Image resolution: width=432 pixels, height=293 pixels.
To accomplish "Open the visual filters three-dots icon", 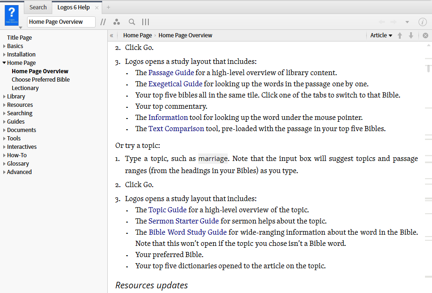I will tap(117, 22).
